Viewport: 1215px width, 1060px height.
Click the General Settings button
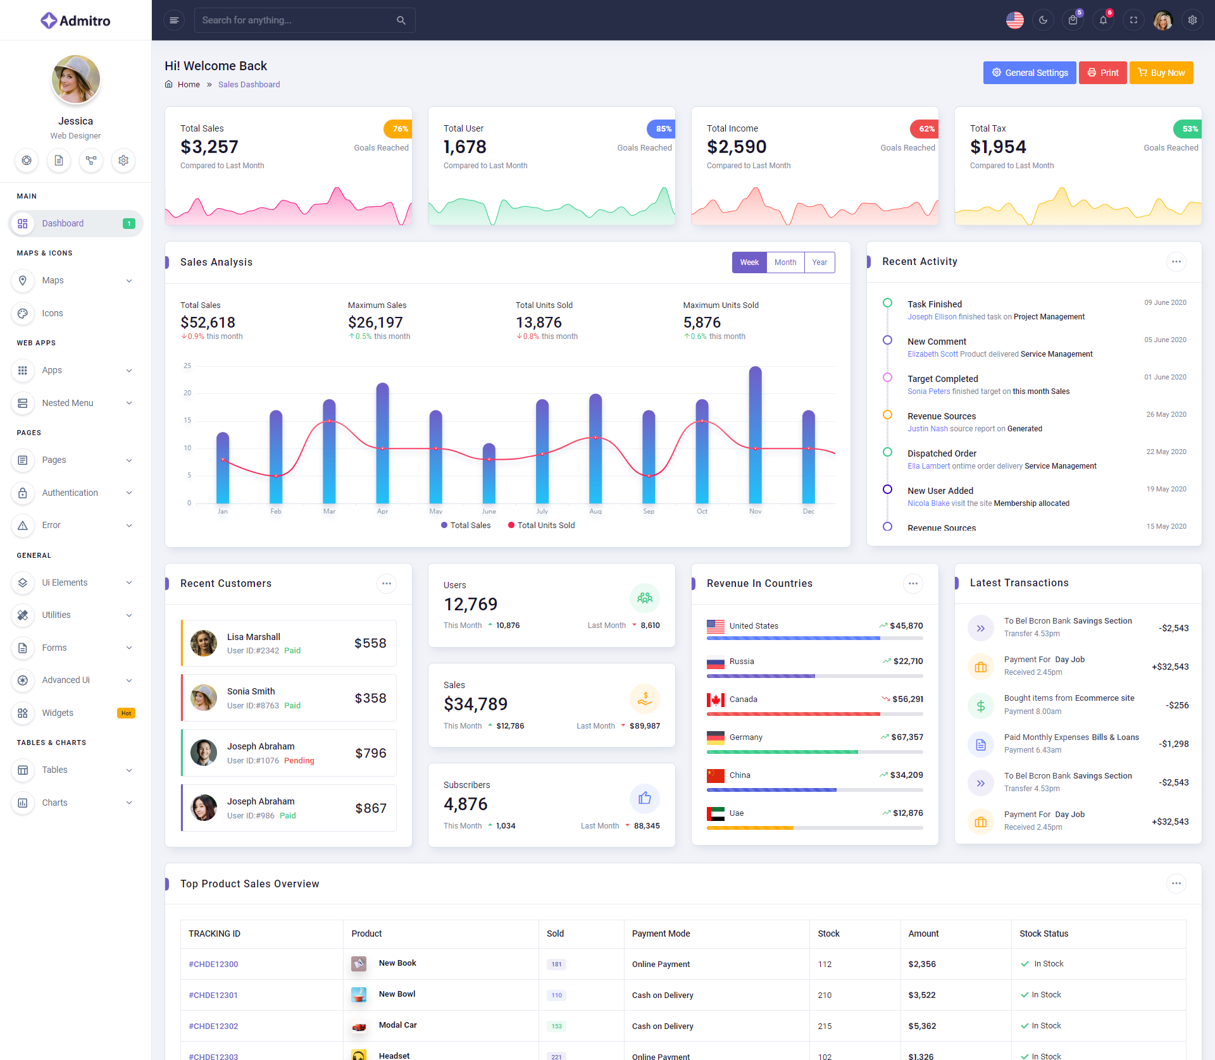(x=1029, y=73)
